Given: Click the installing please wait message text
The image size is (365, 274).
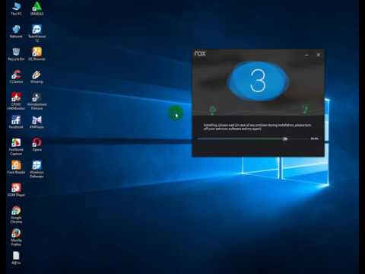Looking at the screenshot, I should pos(257,127).
